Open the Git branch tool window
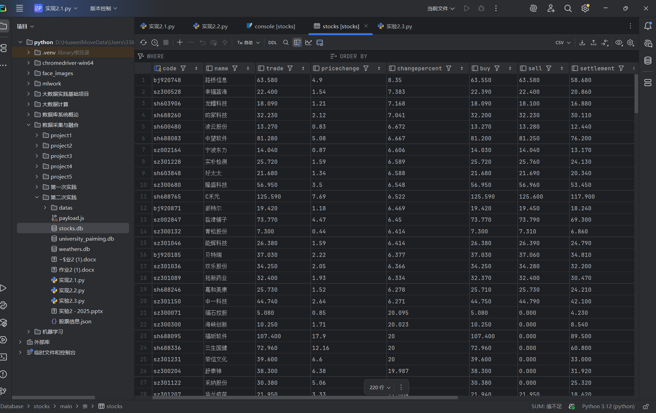656x413 pixels. [x=3, y=391]
